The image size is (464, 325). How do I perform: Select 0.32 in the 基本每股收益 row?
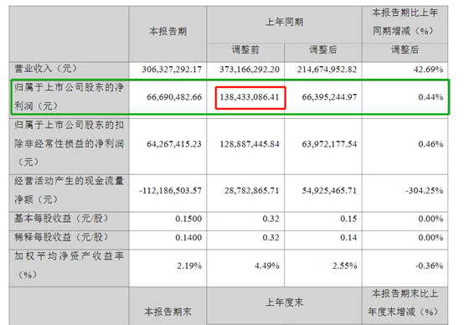click(271, 219)
